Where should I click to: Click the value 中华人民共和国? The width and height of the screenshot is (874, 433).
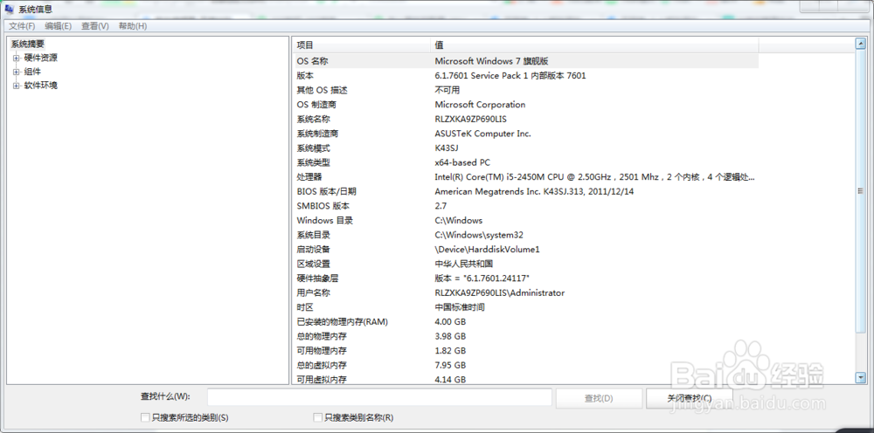click(464, 264)
